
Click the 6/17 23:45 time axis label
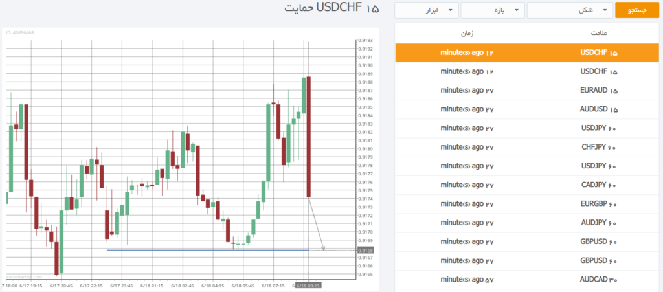pos(122,286)
